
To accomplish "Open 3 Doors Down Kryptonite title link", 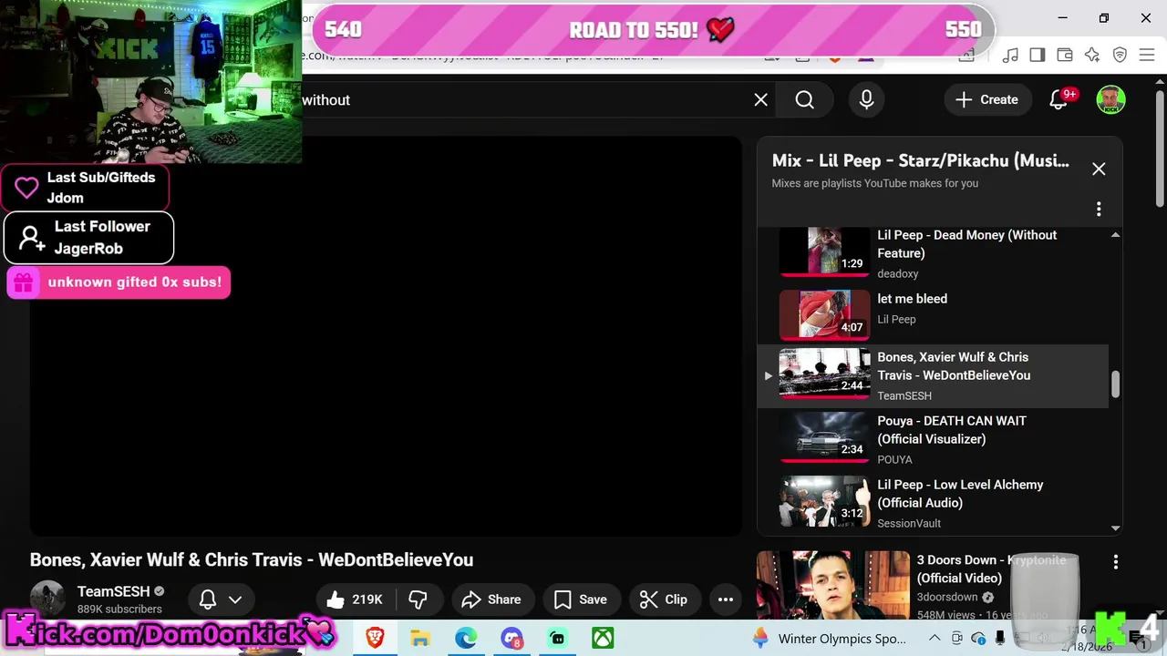I will point(991,569).
